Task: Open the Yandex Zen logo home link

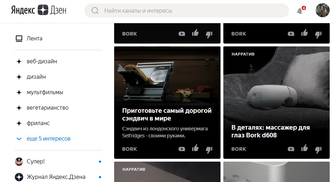Action: pos(39,10)
